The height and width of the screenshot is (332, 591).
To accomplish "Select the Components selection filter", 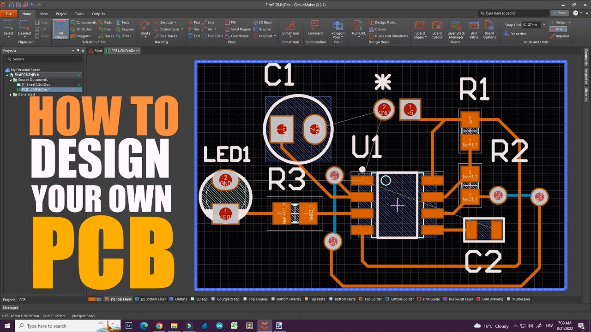I will coord(84,22).
